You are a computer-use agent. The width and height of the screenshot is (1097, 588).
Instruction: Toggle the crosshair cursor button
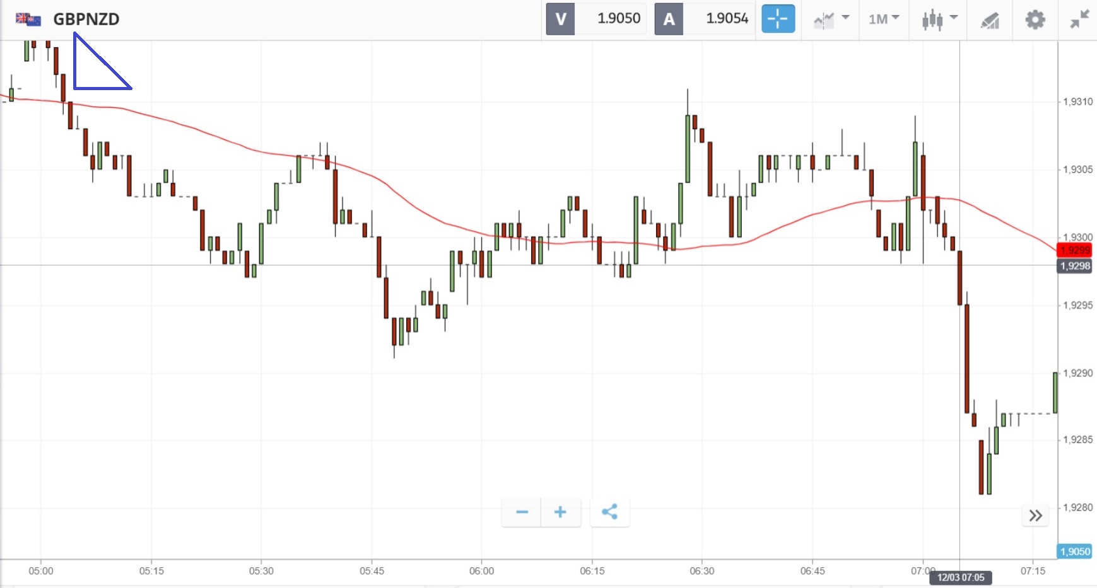tap(778, 19)
